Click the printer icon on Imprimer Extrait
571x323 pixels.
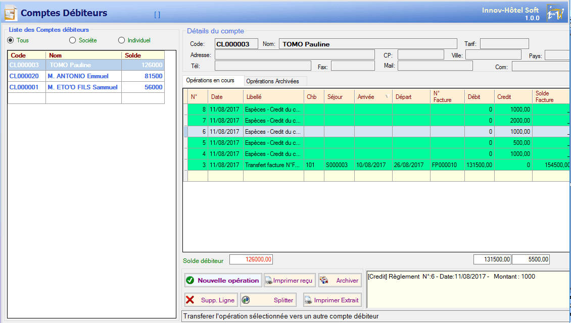(309, 299)
